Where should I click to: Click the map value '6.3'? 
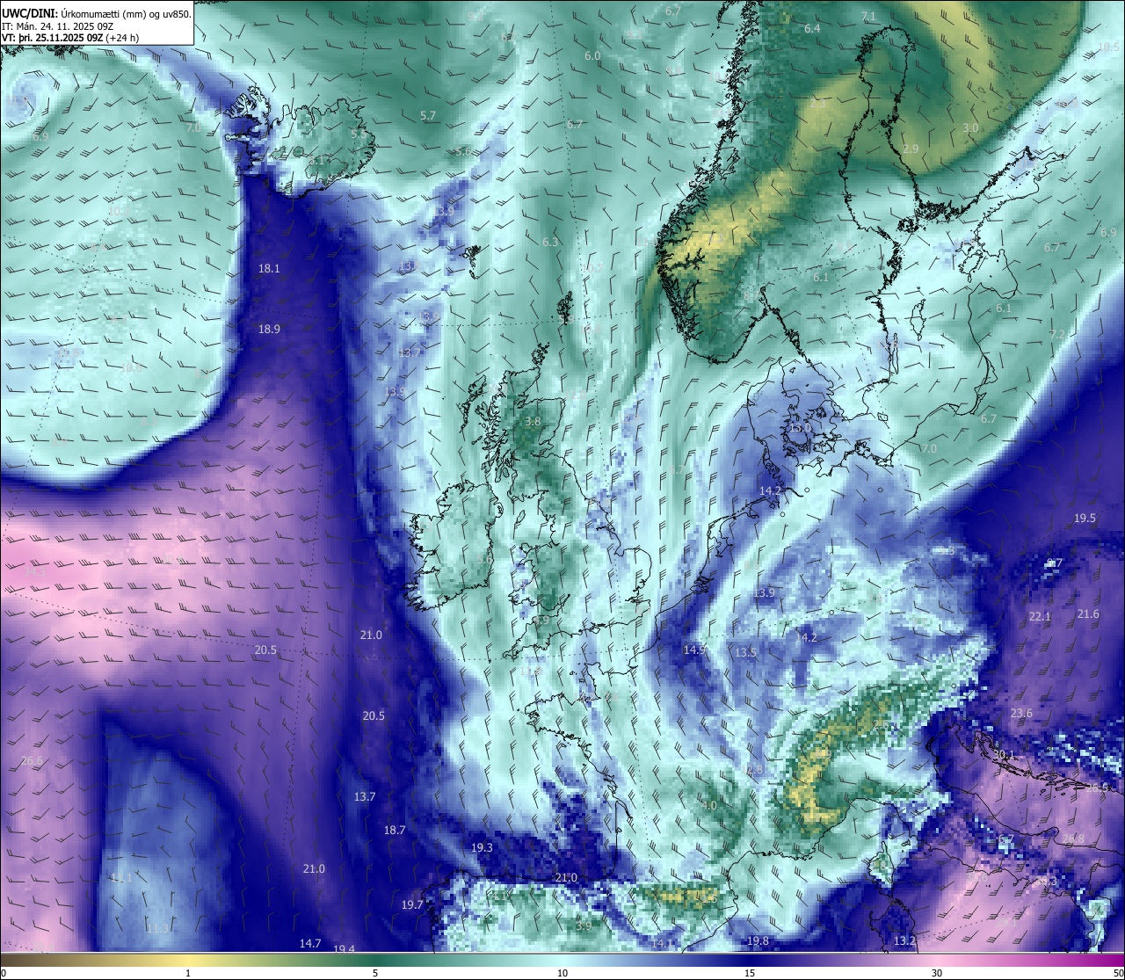point(550,242)
